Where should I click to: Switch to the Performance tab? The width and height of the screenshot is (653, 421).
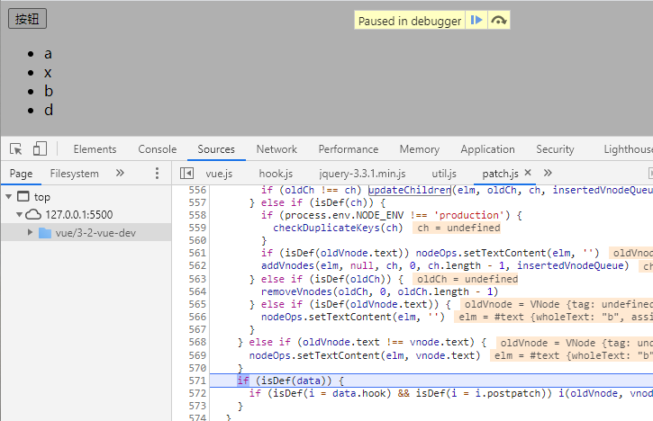tap(349, 149)
